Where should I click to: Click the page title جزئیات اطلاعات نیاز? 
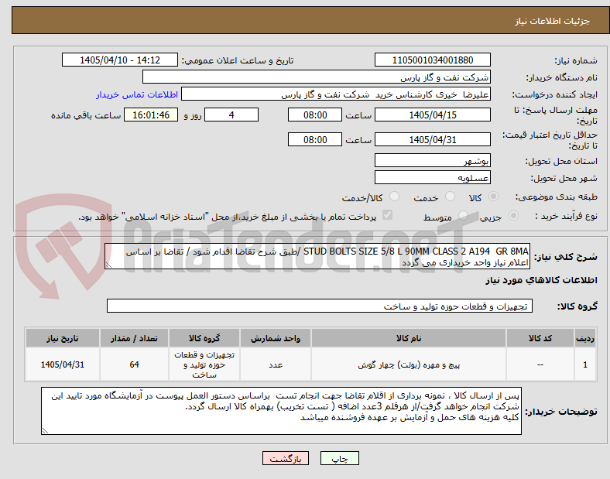tap(553, 21)
